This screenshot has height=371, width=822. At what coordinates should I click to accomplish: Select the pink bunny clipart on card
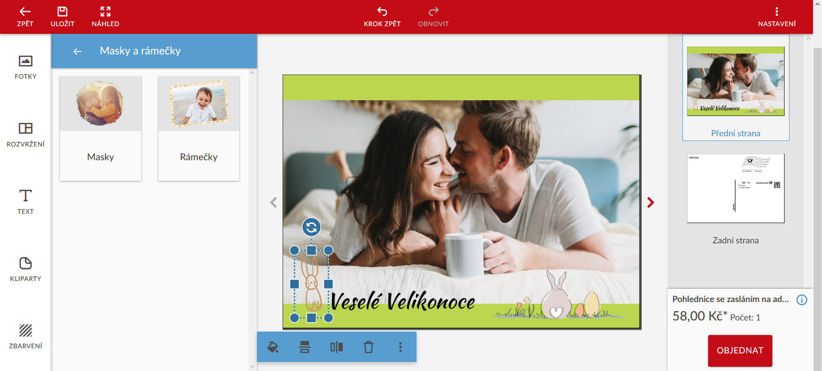point(556,295)
